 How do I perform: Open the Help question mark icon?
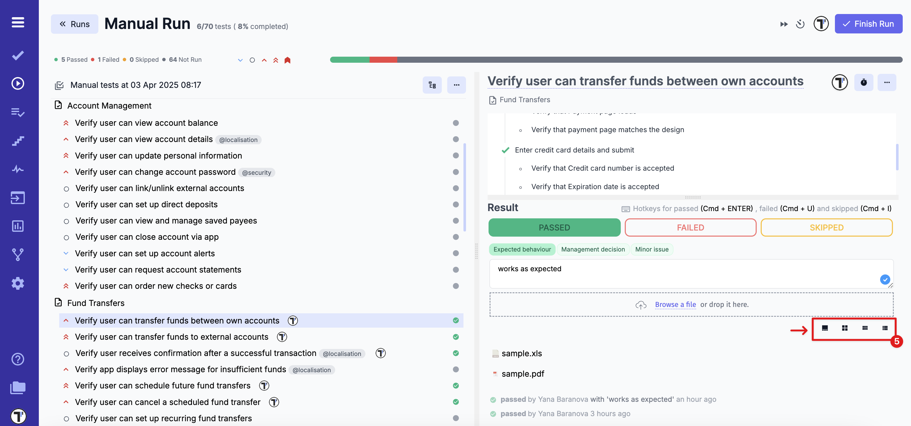[x=18, y=359]
